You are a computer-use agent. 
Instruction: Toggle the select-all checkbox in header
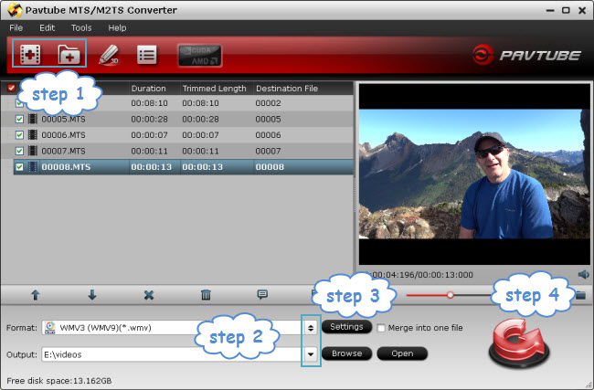(x=11, y=88)
